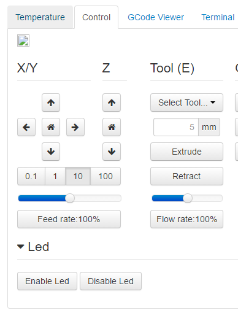The height and width of the screenshot is (313, 238).
Task: Collapse the Led section
Action: coord(33,247)
